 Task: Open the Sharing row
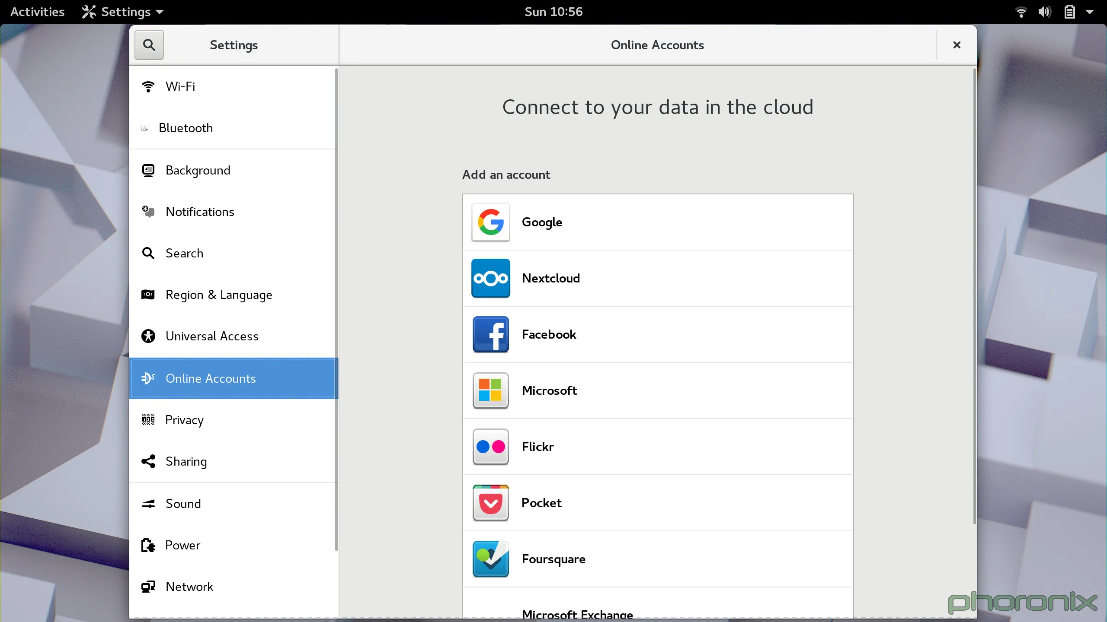pos(233,461)
